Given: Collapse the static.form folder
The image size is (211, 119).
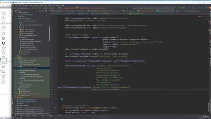Looking at the screenshot, I should pos(18,37).
